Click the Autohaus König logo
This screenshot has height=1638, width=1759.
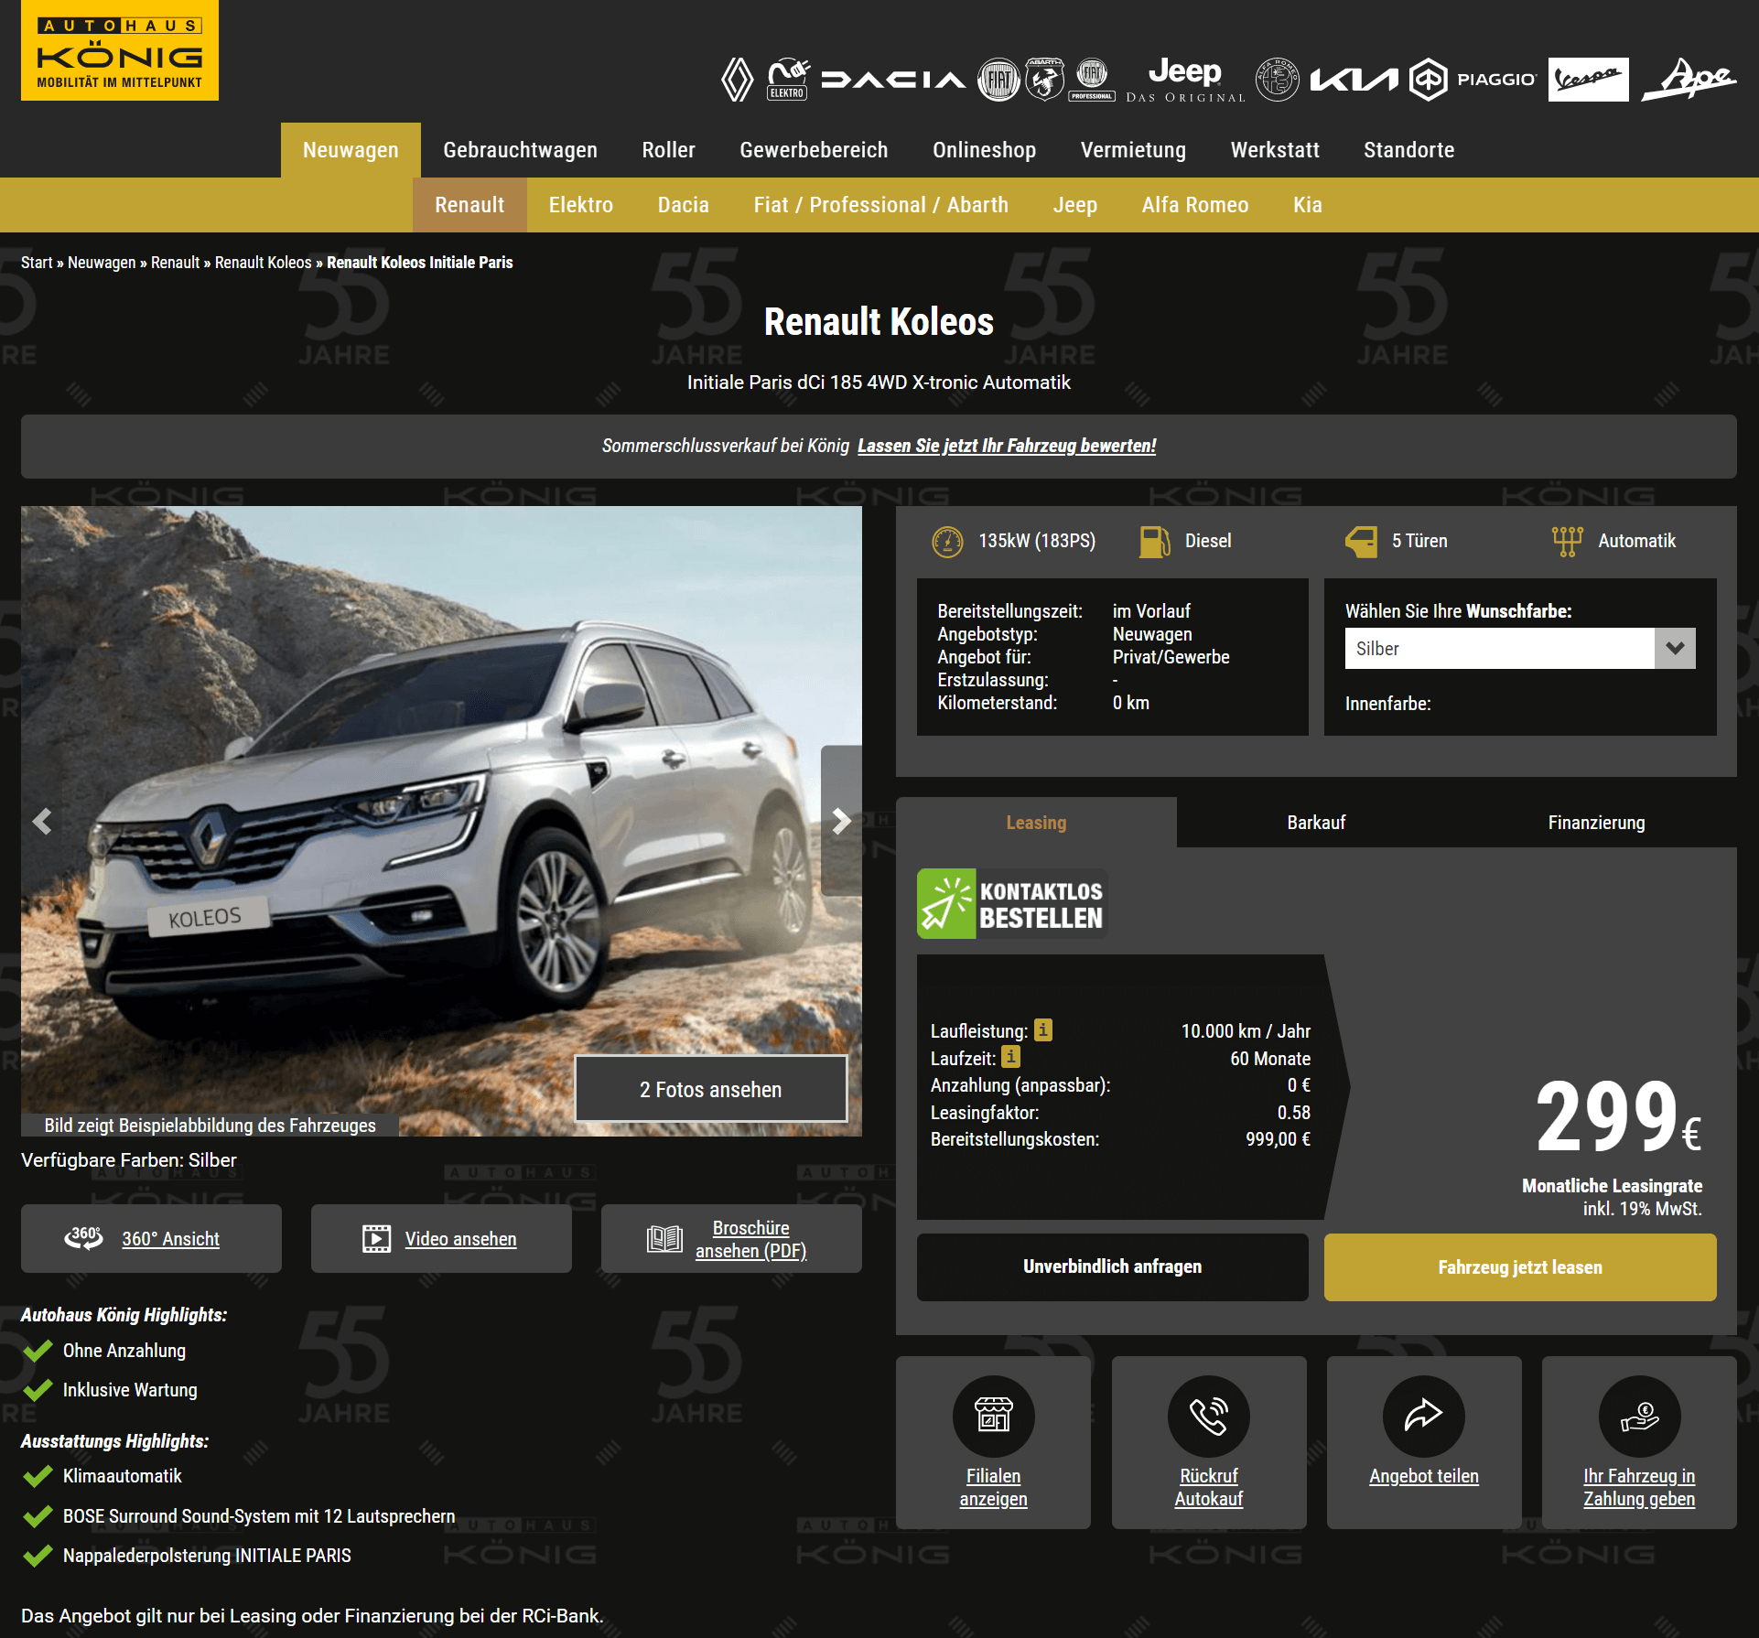click(x=120, y=50)
